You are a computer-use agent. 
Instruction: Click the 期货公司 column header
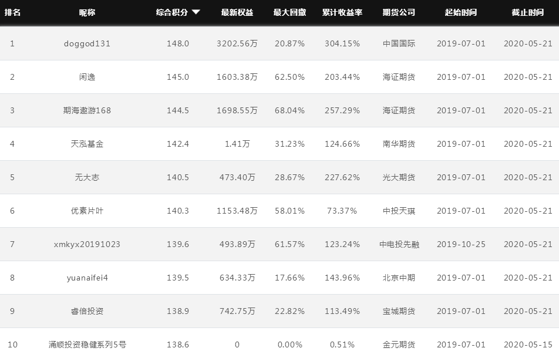[x=399, y=12]
